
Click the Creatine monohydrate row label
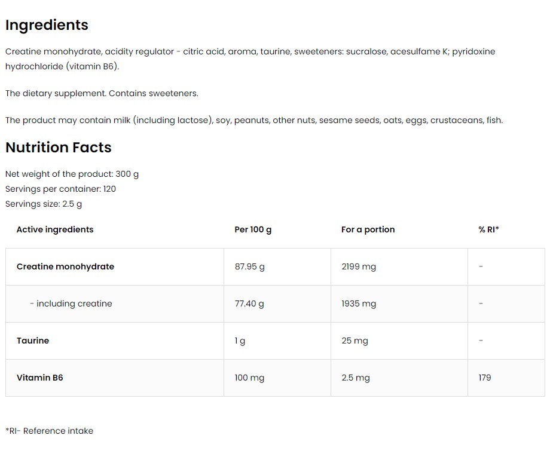click(65, 267)
